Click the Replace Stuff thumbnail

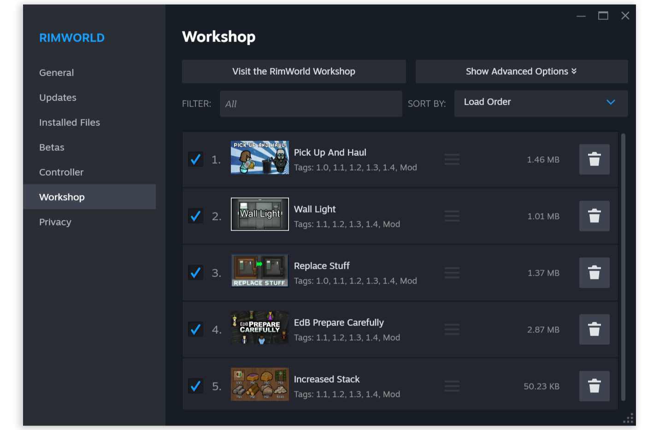pyautogui.click(x=260, y=271)
